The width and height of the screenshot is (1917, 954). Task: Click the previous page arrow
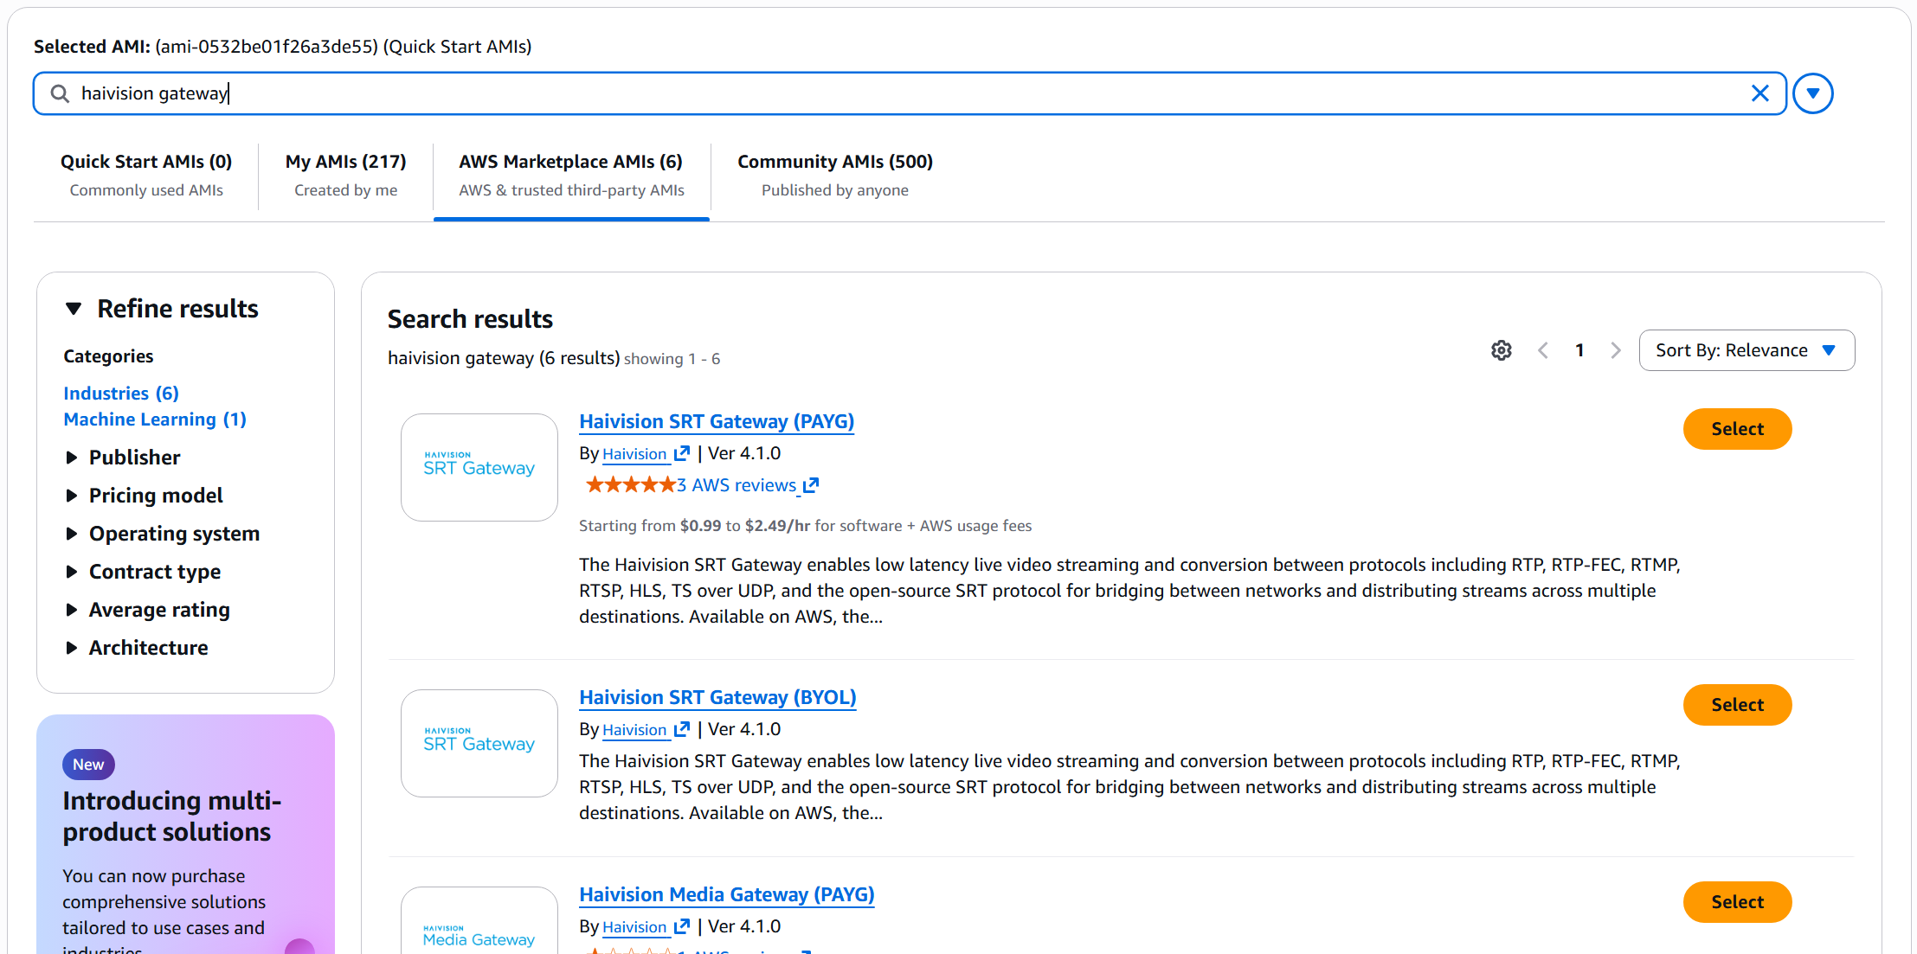(x=1543, y=350)
